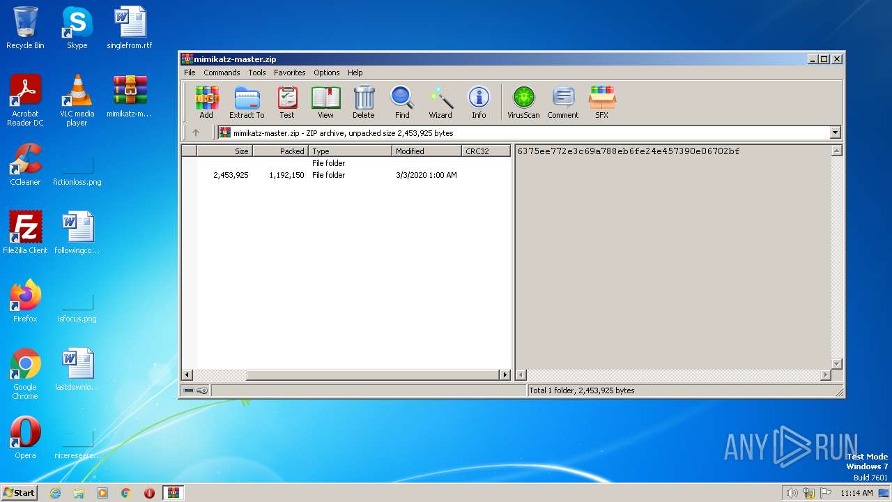Viewport: 892px width, 502px height.
Task: Select the 2,453,925 size folder row
Action: tap(346, 175)
